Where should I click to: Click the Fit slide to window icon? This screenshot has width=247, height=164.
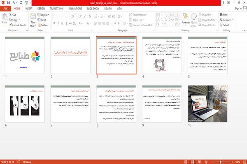click(x=245, y=162)
